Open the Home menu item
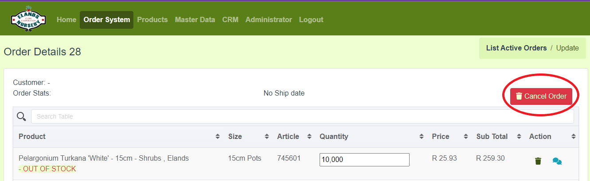This screenshot has height=181, width=590. [x=66, y=20]
